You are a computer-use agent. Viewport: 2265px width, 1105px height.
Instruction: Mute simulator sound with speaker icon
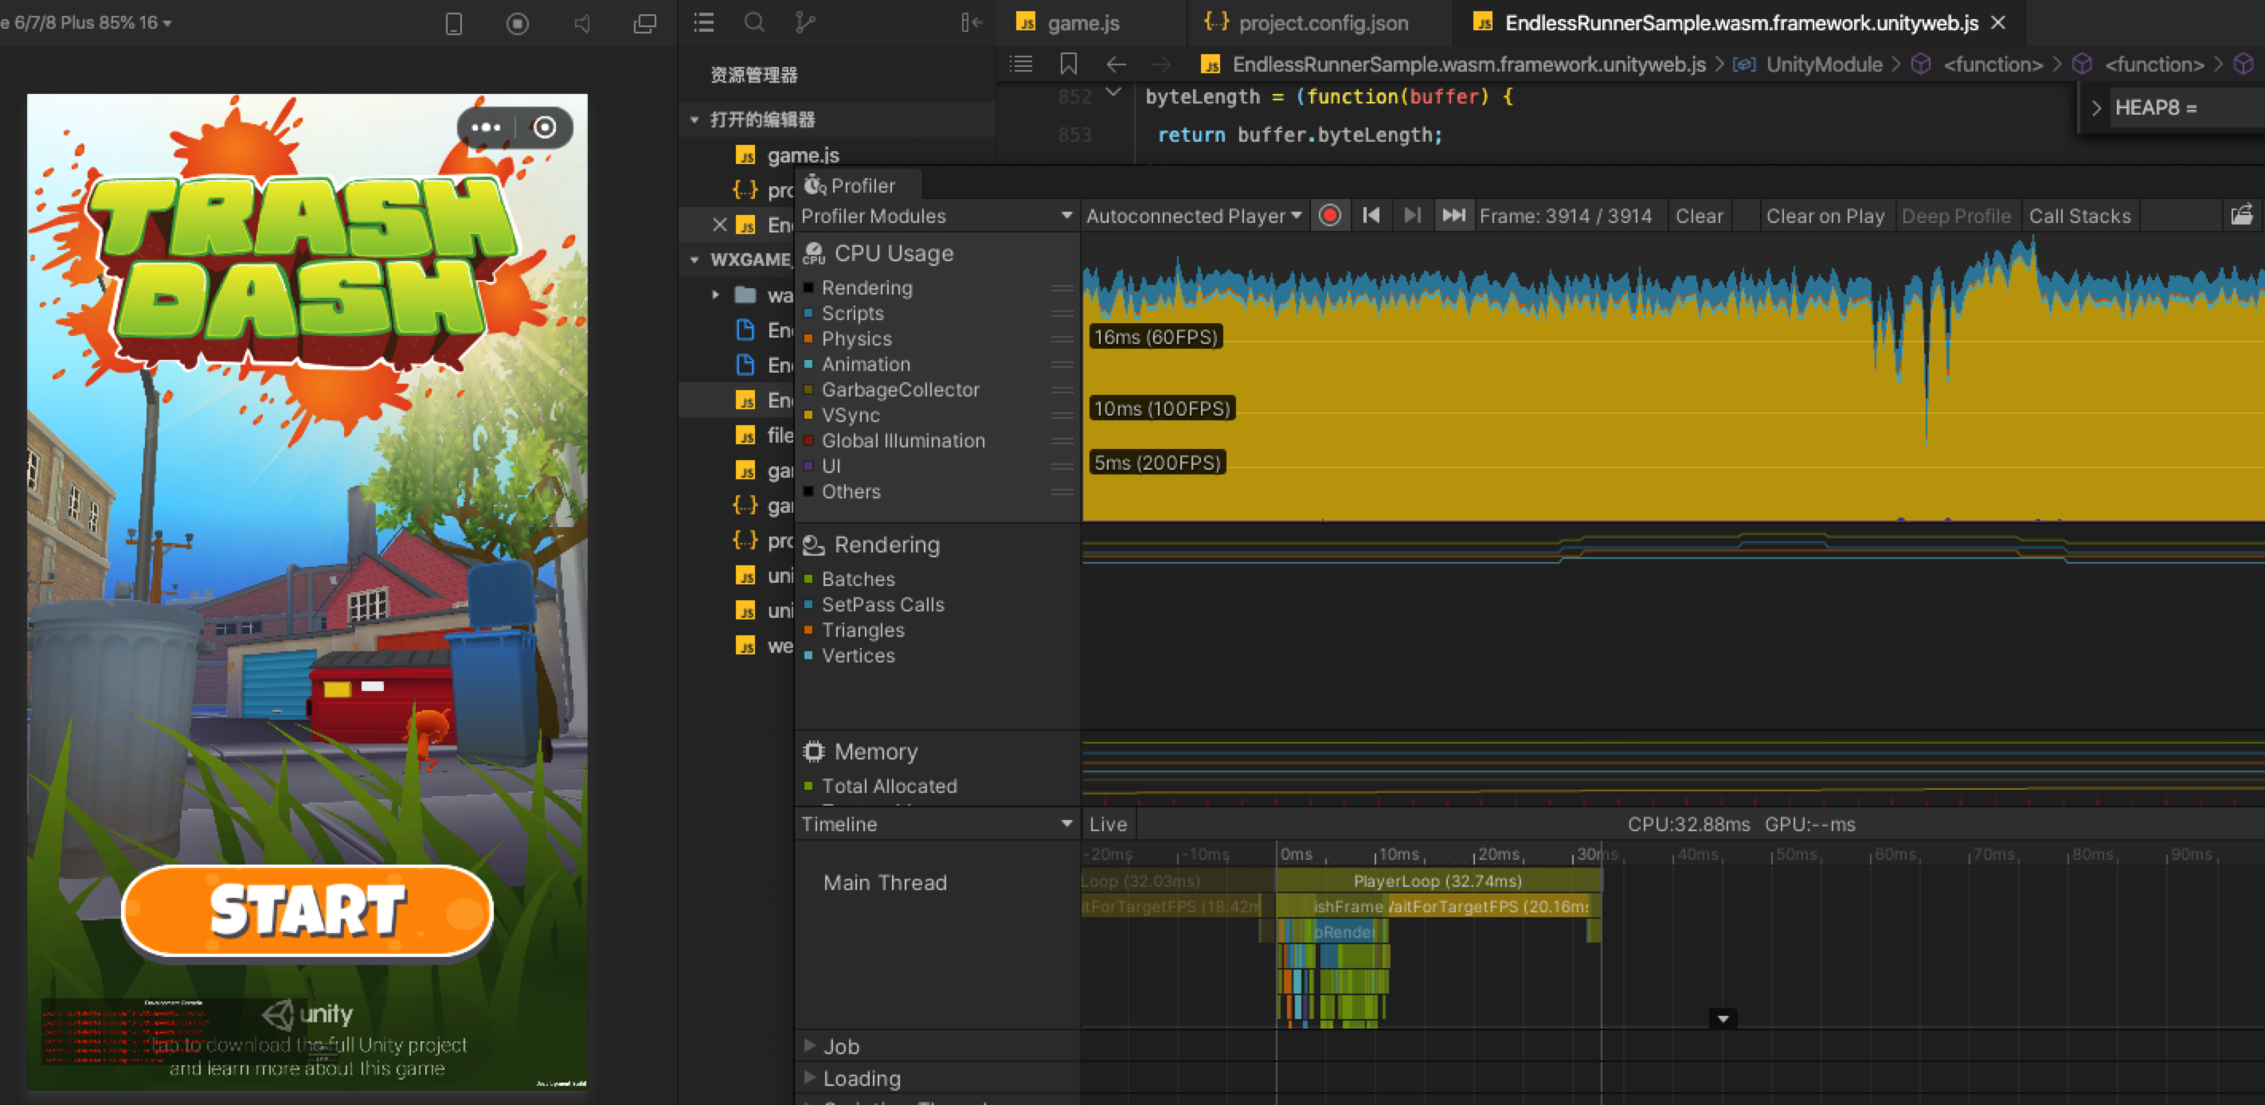[581, 24]
